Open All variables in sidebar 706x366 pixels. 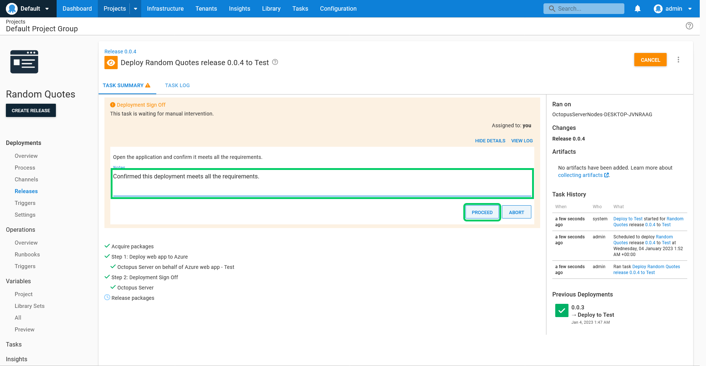pos(18,318)
